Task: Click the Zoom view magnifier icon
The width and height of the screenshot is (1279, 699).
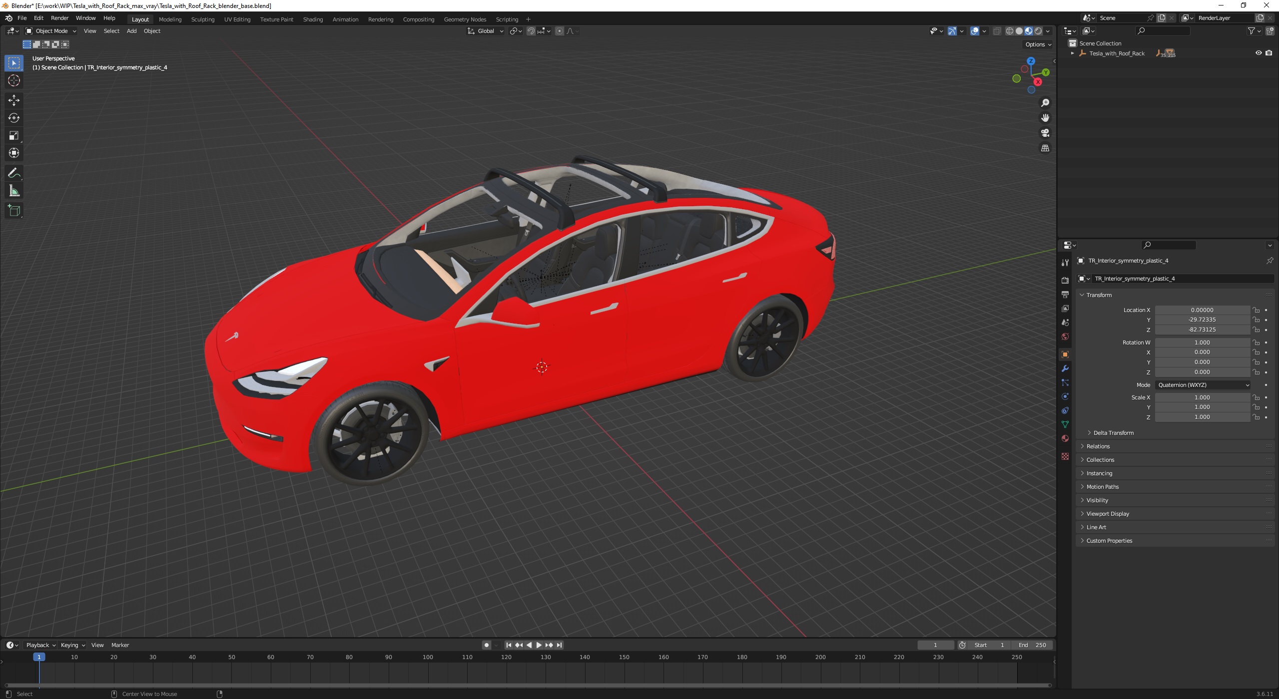Action: coord(1045,103)
